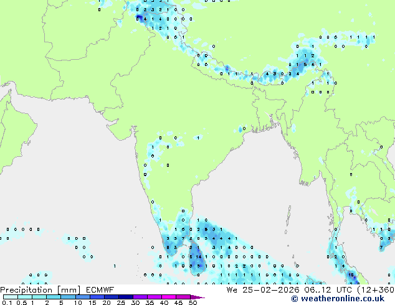Click the legend tick label '10'
Image resolution: width=395 pixels, height=305 pixels.
78,303
